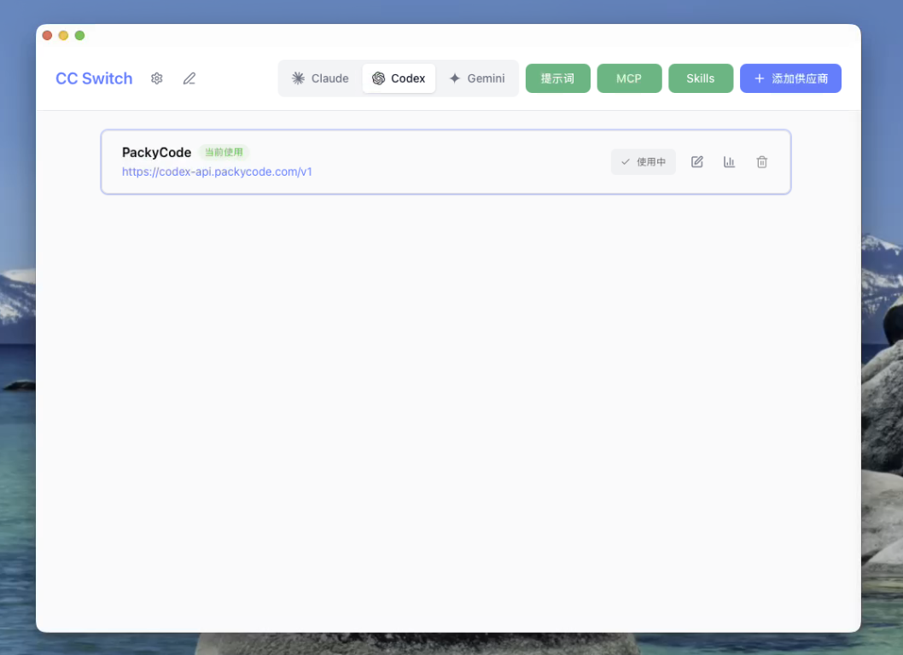Click the 当前使用 badge

point(224,153)
